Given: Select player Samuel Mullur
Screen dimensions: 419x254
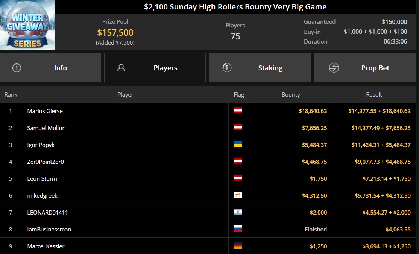Looking at the screenshot, I should coord(46,128).
